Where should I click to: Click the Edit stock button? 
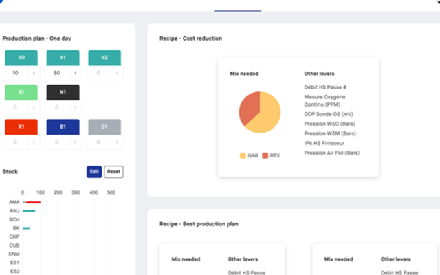[94, 172]
